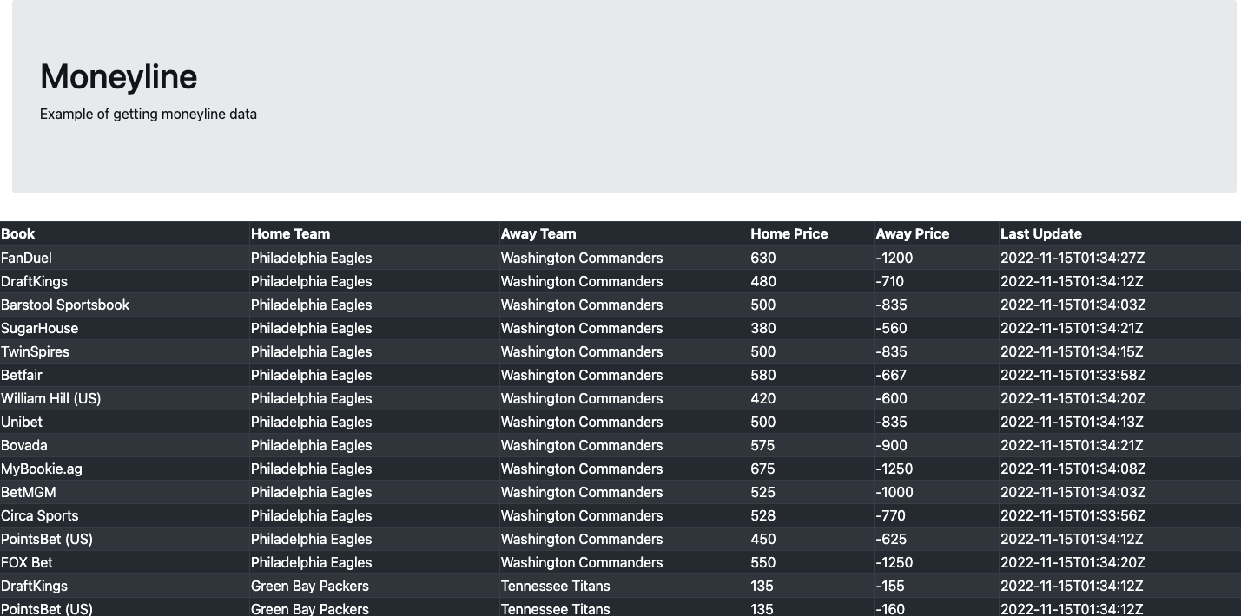Select the 'Example of getting moneyline data' subtitle
Screen dimensions: 1241x616
coord(149,114)
